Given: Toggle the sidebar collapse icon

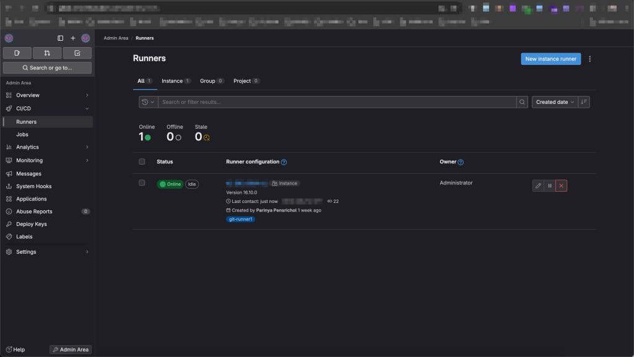Looking at the screenshot, I should point(60,38).
